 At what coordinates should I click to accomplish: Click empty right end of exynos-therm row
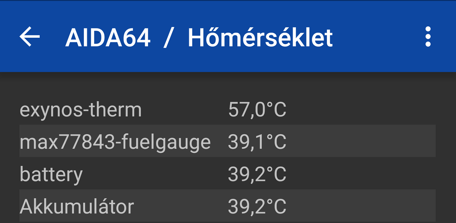361,109
